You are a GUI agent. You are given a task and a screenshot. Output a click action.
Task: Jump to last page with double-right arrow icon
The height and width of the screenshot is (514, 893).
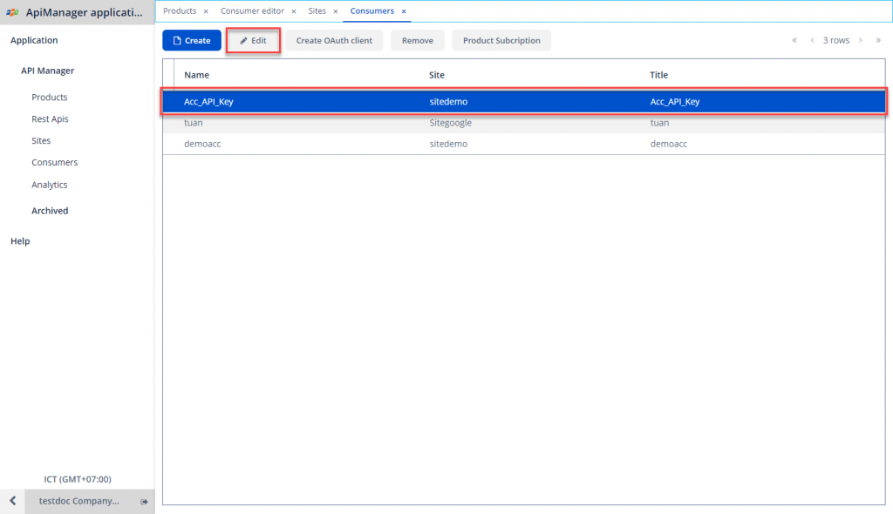pyautogui.click(x=879, y=40)
